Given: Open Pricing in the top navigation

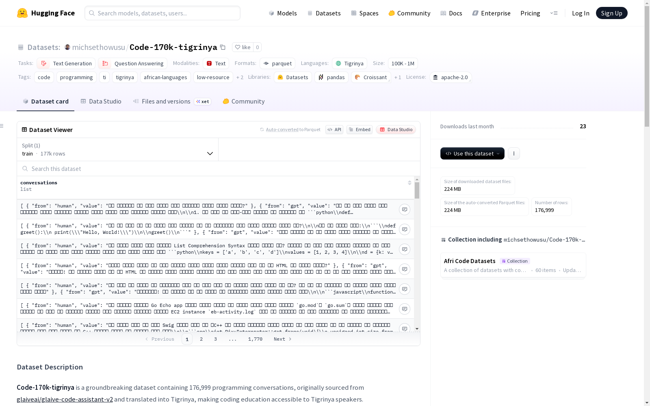Looking at the screenshot, I should click(530, 13).
